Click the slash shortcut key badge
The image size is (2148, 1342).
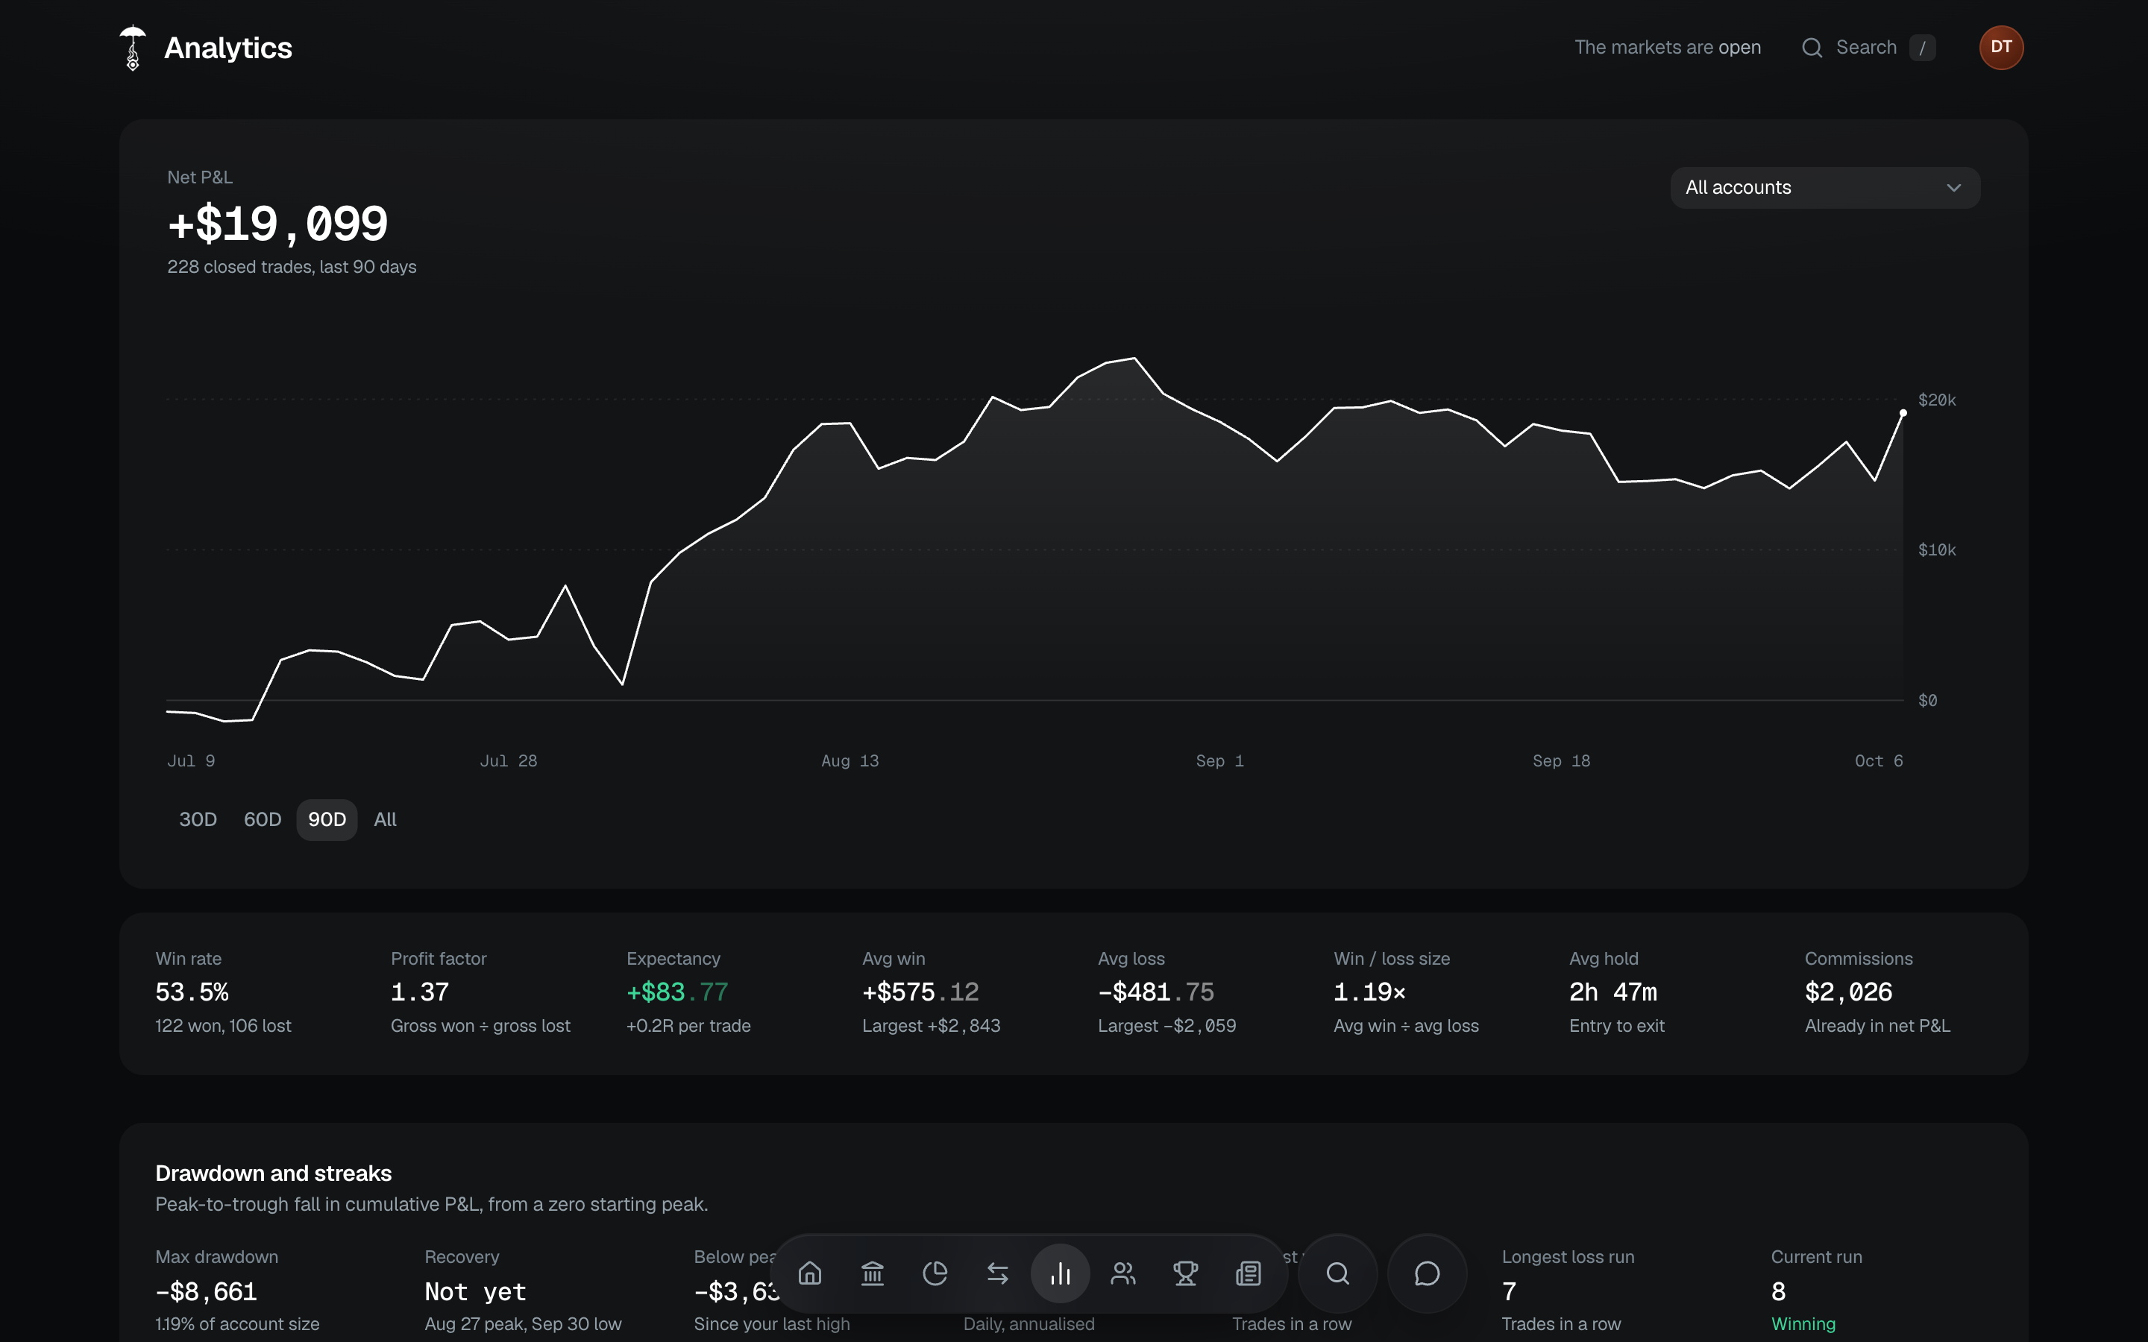pyautogui.click(x=1922, y=48)
